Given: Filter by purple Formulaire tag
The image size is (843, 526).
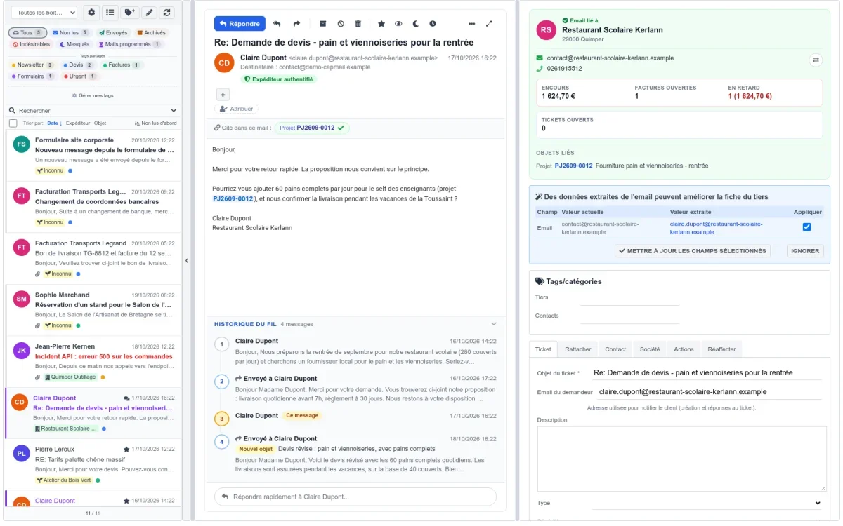Looking at the screenshot, I should click(x=33, y=76).
